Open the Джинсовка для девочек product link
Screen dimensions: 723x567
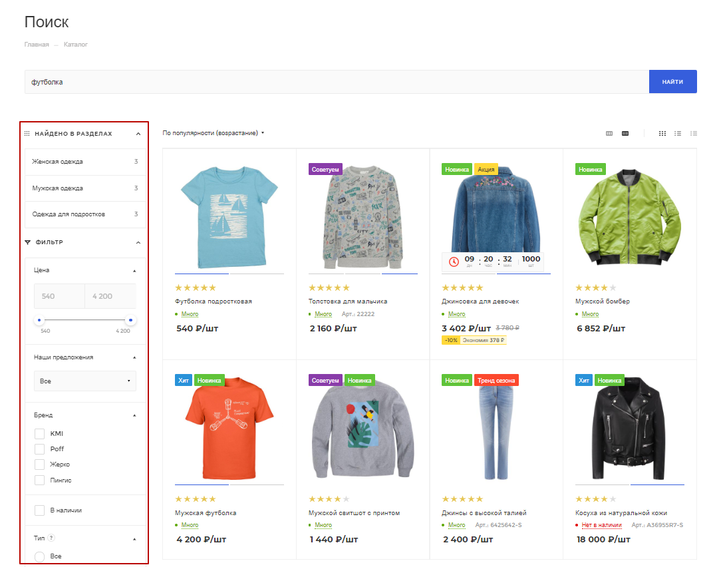(480, 301)
